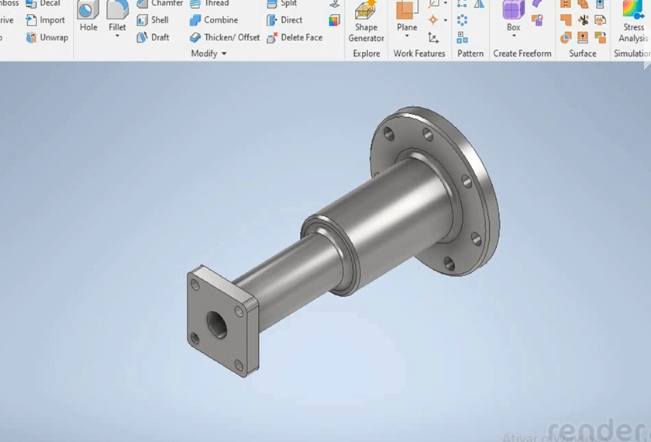Viewport: 651px width, 442px height.
Task: Select the Hole tool
Action: click(x=88, y=16)
